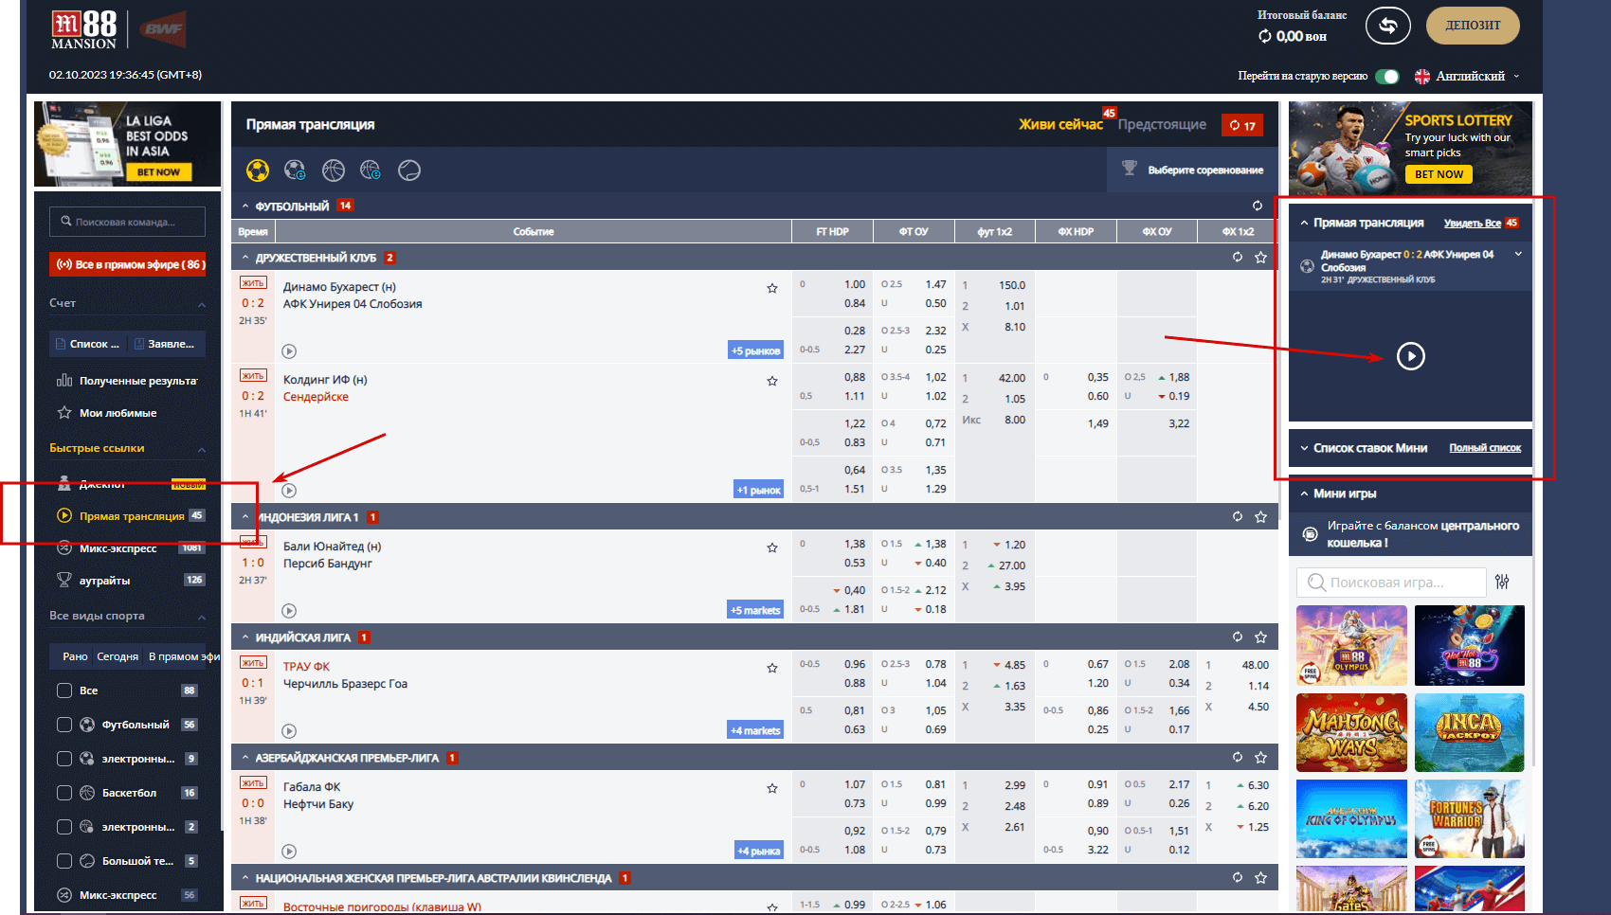This screenshot has height=915, width=1611.
Task: Click the M88 Mansion logo
Action: [x=84, y=29]
